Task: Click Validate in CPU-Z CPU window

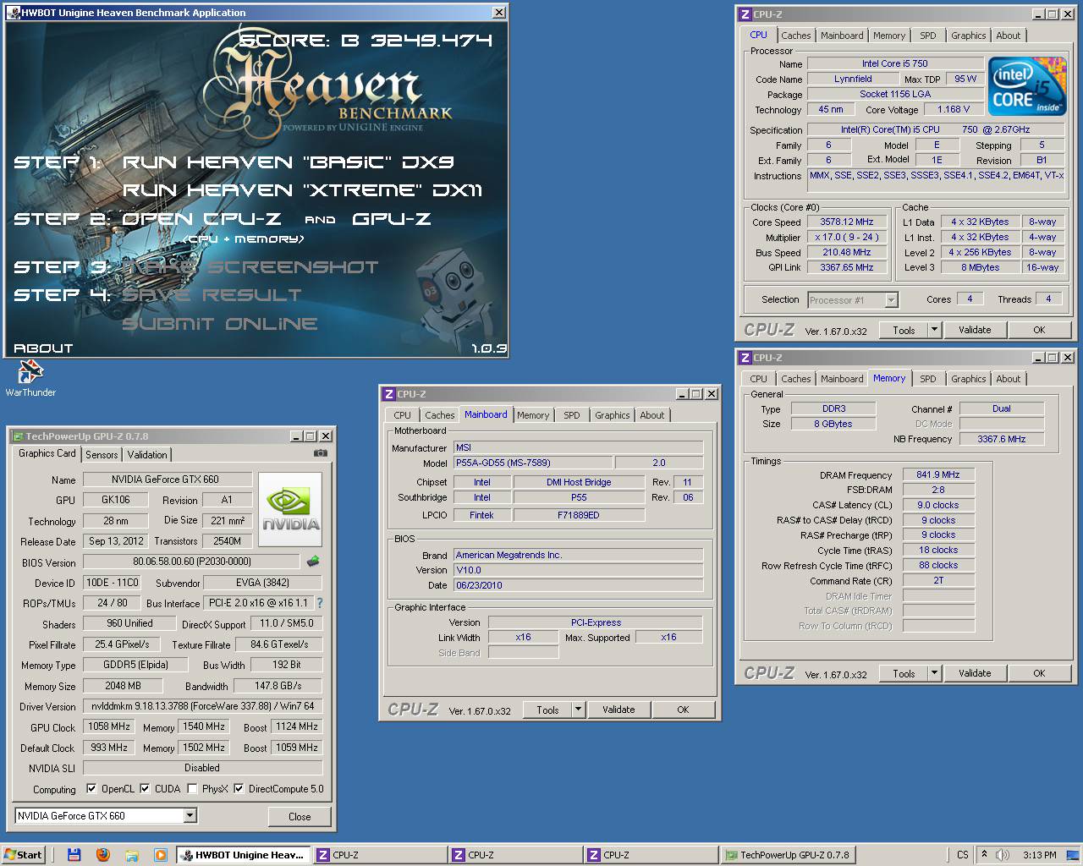Action: (x=975, y=330)
